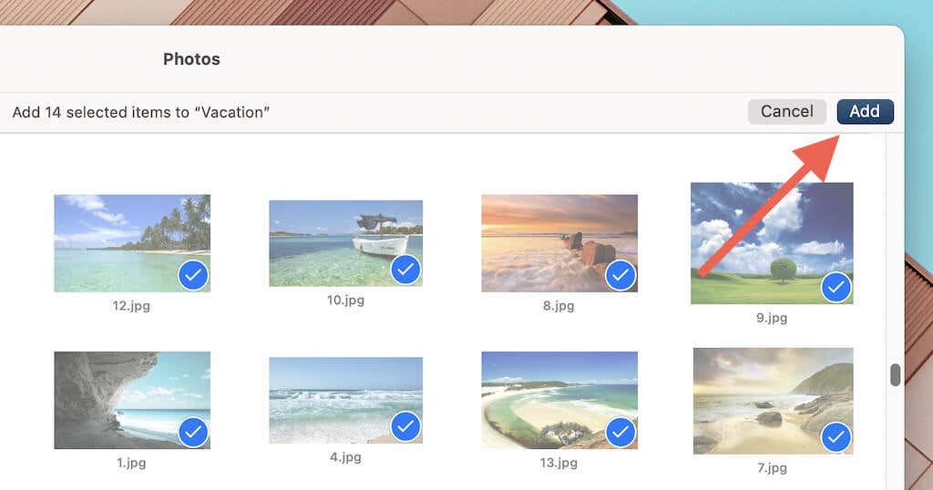Image resolution: width=933 pixels, height=490 pixels.
Task: Click the 1.jpg file name label
Action: [131, 464]
